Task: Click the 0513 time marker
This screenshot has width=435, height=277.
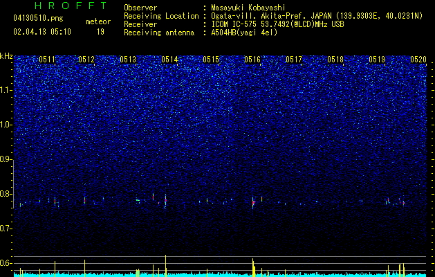Action: click(128, 60)
